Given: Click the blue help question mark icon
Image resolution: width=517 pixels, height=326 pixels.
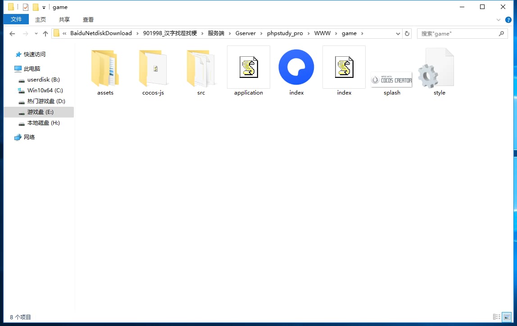Looking at the screenshot, I should (x=508, y=20).
